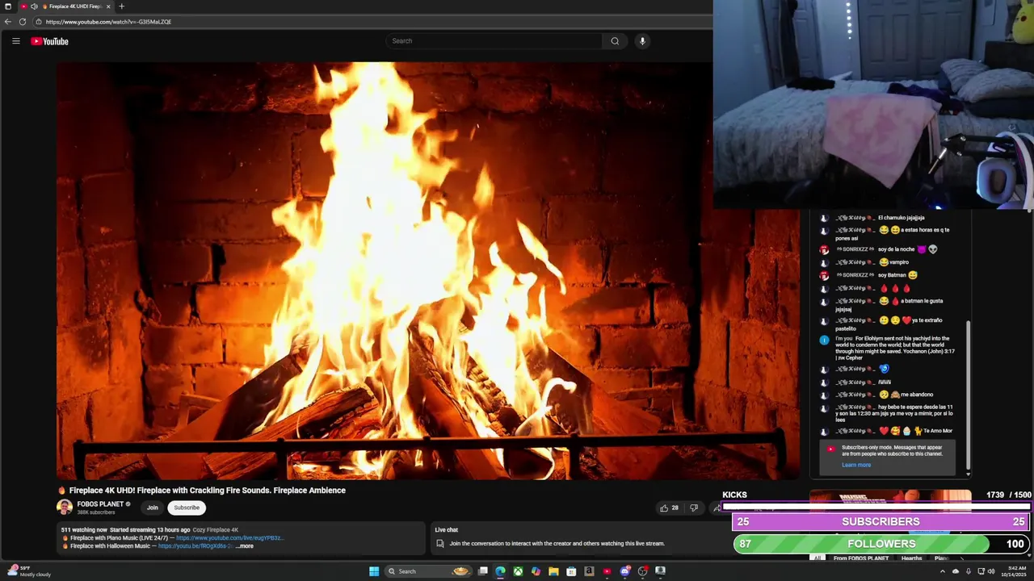Show hidden system tray icons

point(942,571)
